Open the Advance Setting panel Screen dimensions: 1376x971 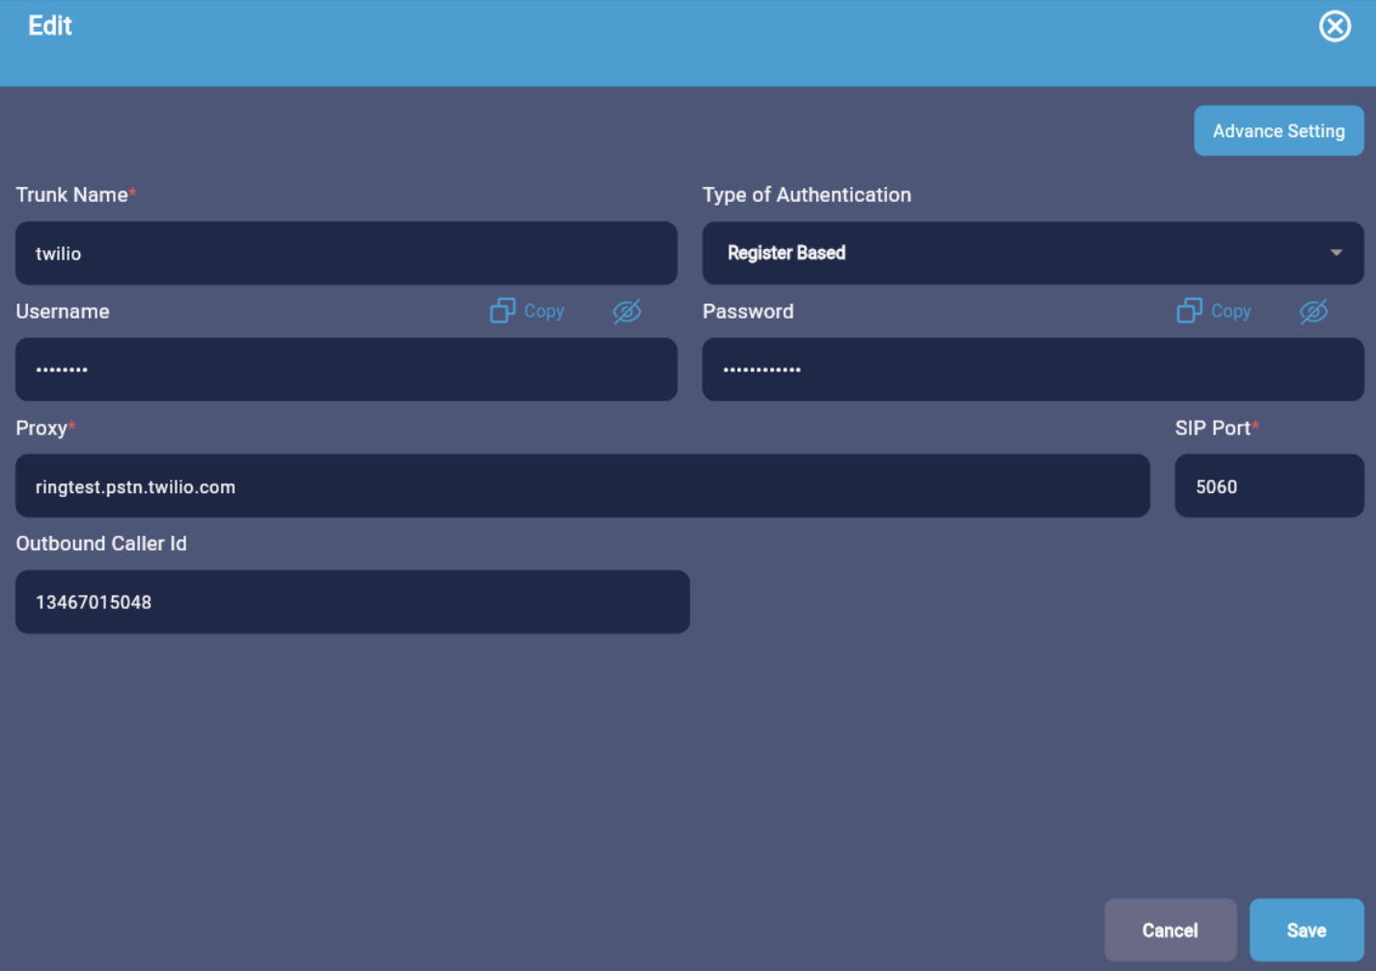click(x=1278, y=130)
